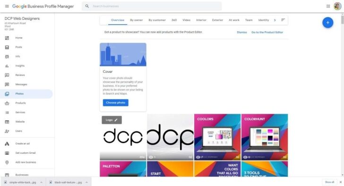Open the photo sort filter icon
Viewport: 344px width, 186px height.
[x=283, y=20]
